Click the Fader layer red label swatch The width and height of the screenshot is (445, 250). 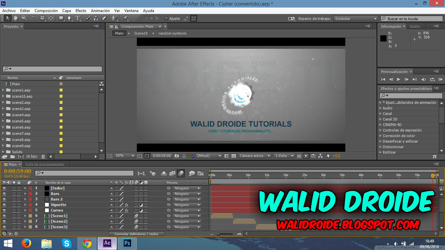[x=30, y=188]
